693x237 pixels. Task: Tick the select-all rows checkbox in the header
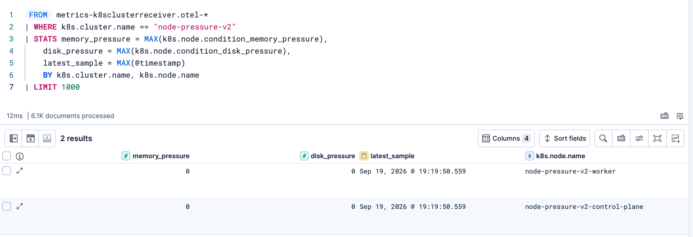click(x=7, y=156)
